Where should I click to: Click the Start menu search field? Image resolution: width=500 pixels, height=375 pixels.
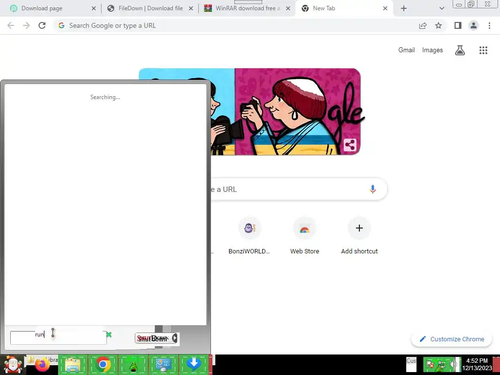point(59,338)
